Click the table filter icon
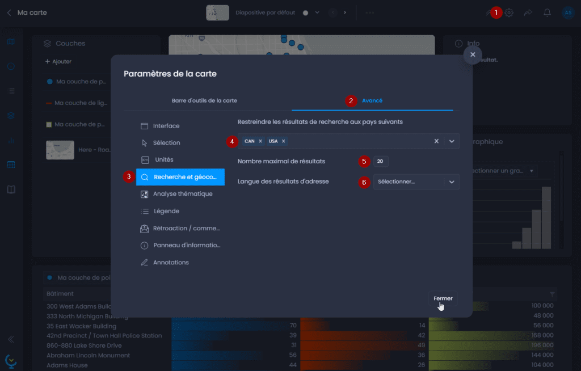The width and height of the screenshot is (581, 371). tap(552, 294)
